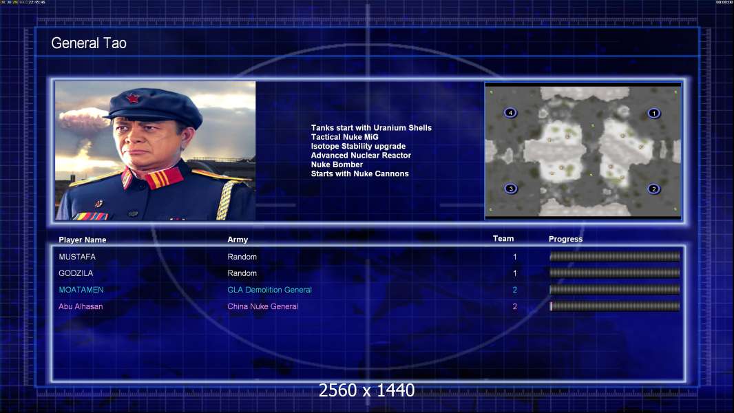Click Isotope Stability upgrade line

click(x=358, y=147)
